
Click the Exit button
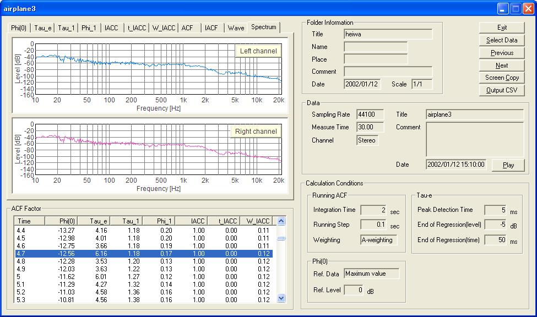click(x=502, y=28)
